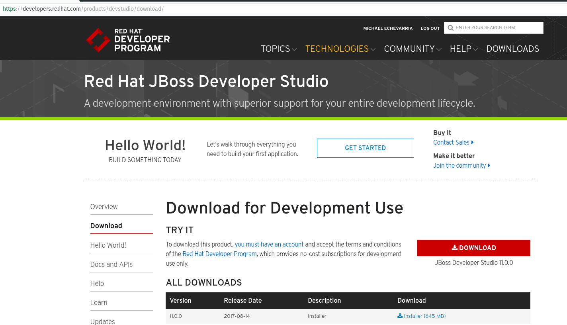The height and width of the screenshot is (325, 567).
Task: Open the TECHNOLOGIES navigation menu
Action: pos(337,49)
